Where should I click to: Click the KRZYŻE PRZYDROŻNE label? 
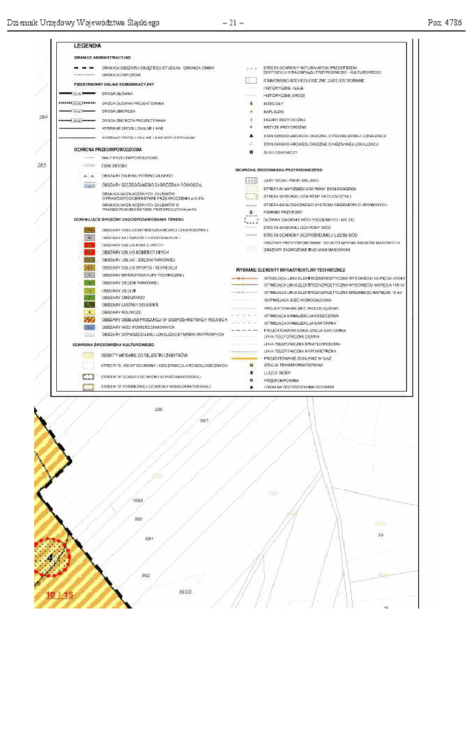point(285,127)
